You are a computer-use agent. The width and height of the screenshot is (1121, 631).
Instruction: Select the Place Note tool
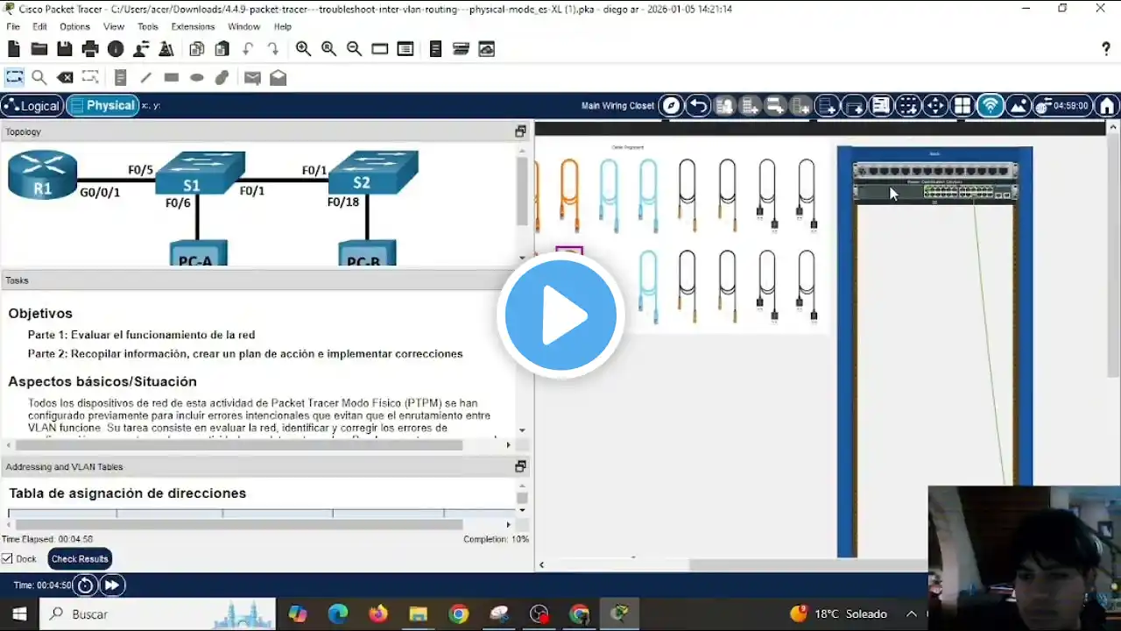point(121,77)
